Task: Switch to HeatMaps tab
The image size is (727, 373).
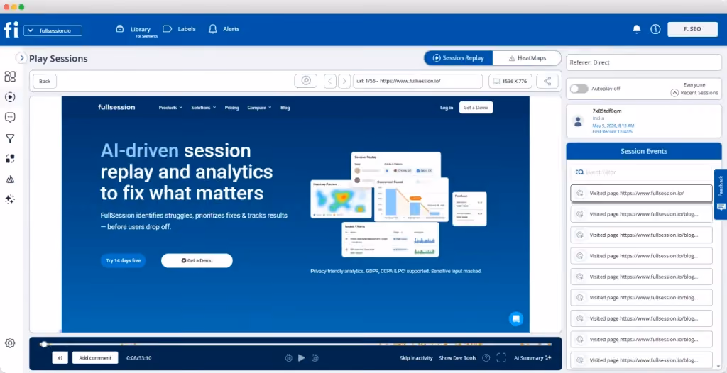Action: (527, 58)
